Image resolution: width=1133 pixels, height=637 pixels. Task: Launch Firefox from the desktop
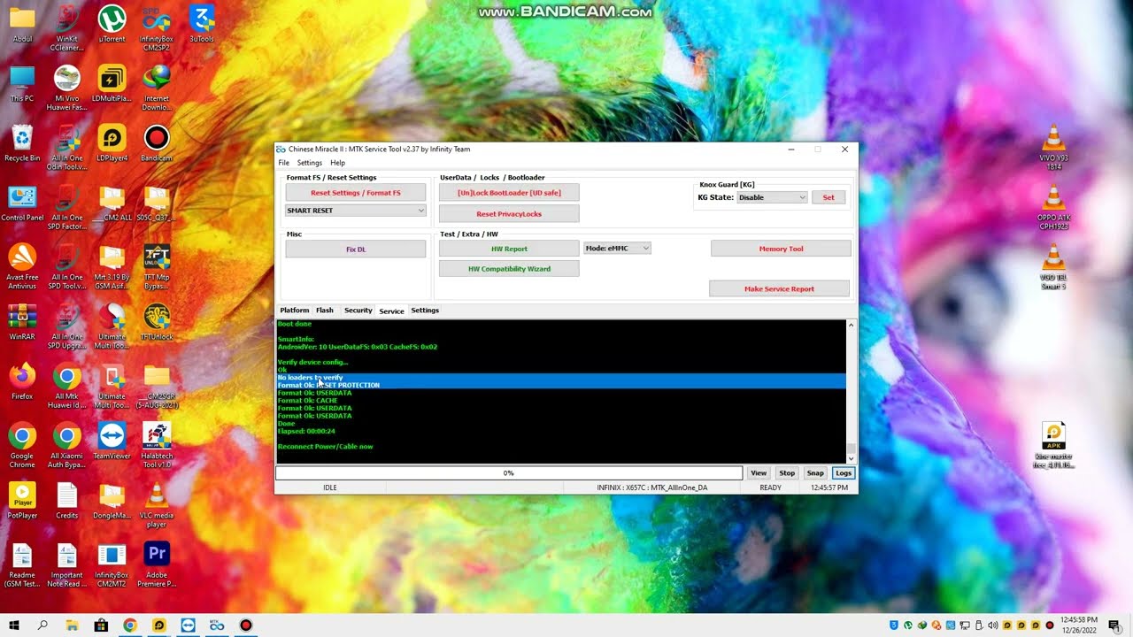[22, 382]
